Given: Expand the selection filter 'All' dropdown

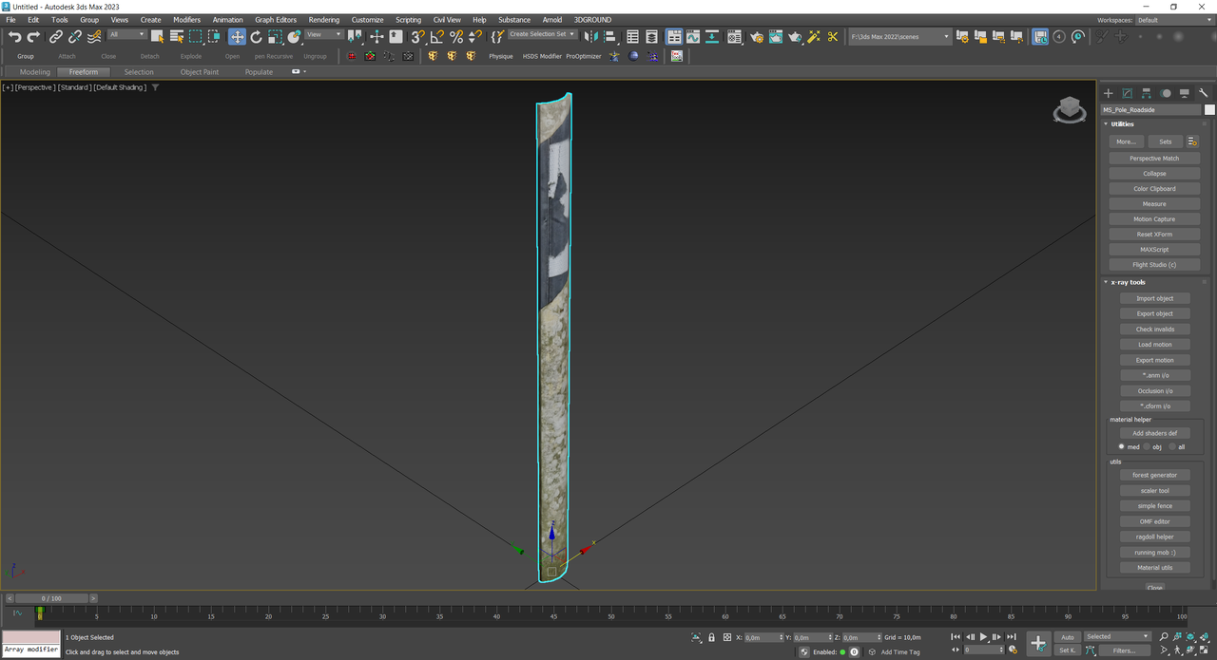Looking at the screenshot, I should pos(126,34).
